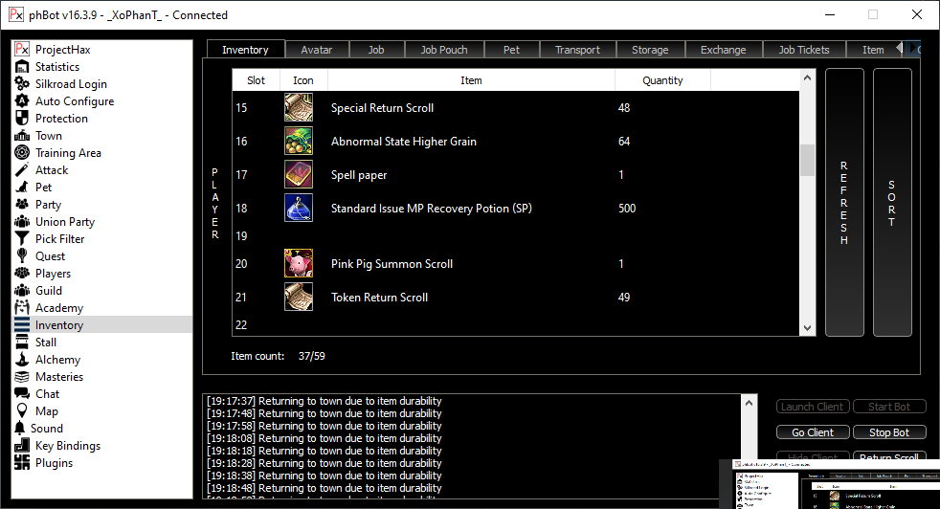Select the Pink Pig Summon Scroll icon
The image size is (940, 509).
point(299,264)
